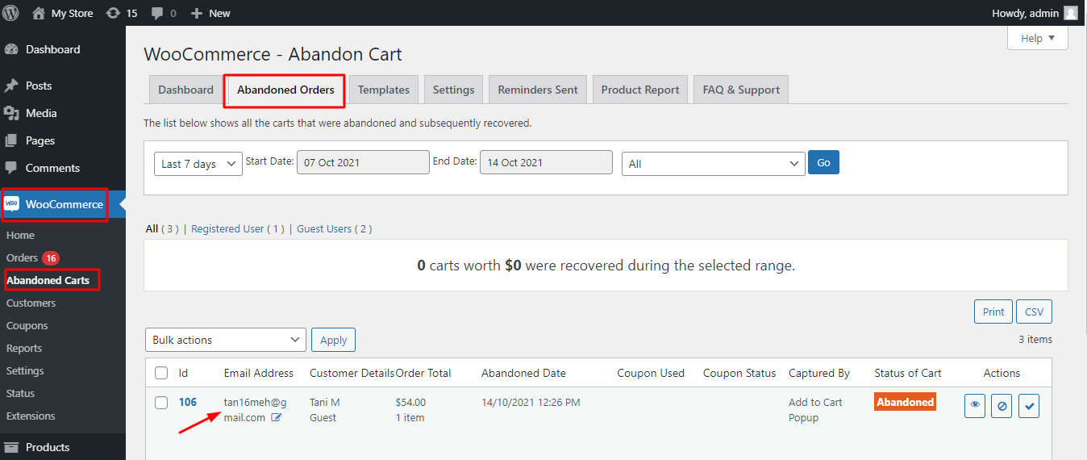Image resolution: width=1087 pixels, height=460 pixels.
Task: Open Pages in the sidebar
Action: coord(40,140)
